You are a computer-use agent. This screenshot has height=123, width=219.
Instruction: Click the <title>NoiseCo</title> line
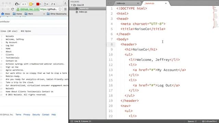click(x=143, y=29)
